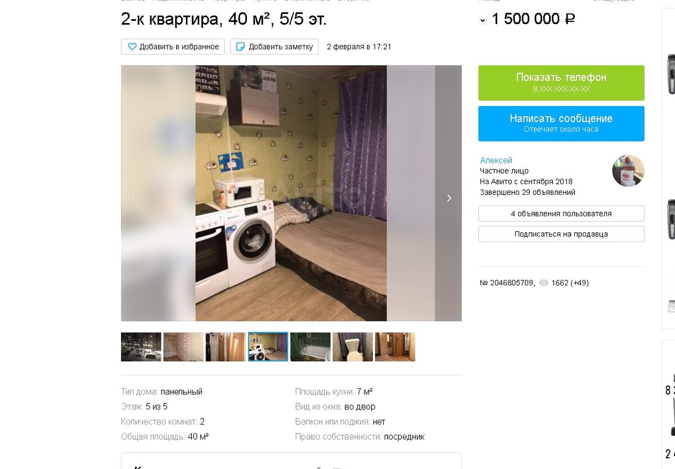Image resolution: width=675 pixels, height=469 pixels.
Task: Open the 4 объявления пользователя button
Action: pos(561,213)
